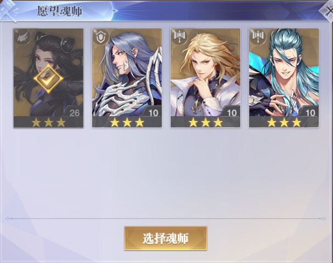
Task: Select the blonde soul master card
Action: tap(205, 78)
